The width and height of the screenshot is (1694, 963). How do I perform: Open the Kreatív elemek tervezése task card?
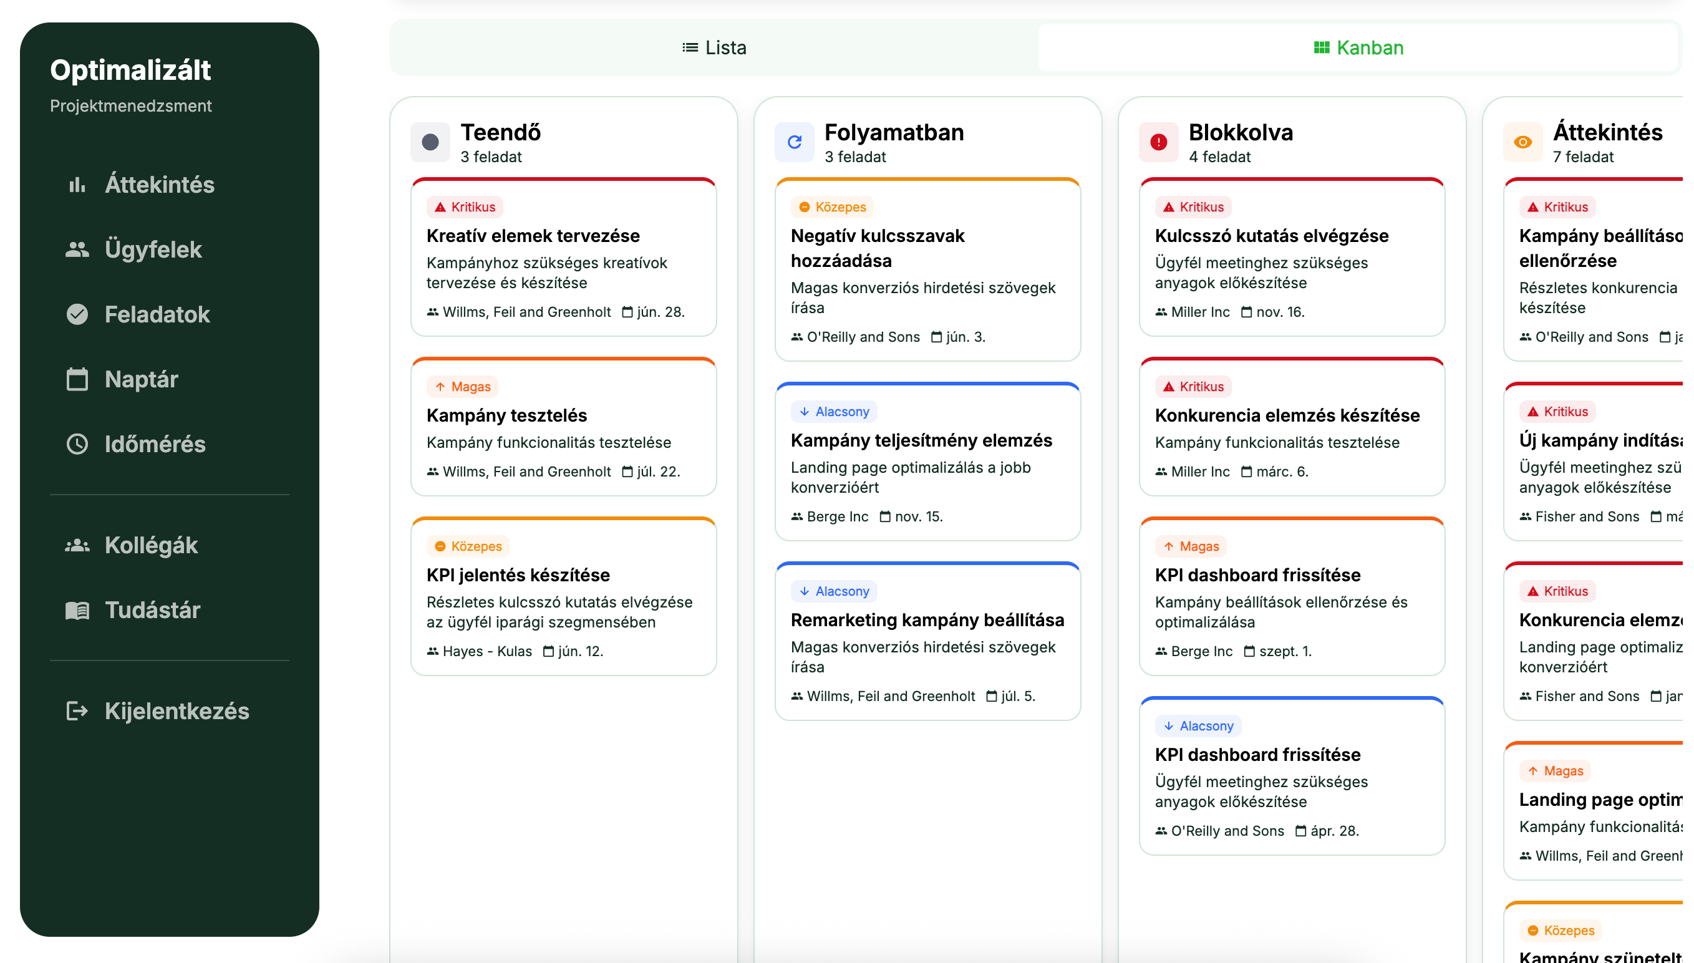point(532,236)
